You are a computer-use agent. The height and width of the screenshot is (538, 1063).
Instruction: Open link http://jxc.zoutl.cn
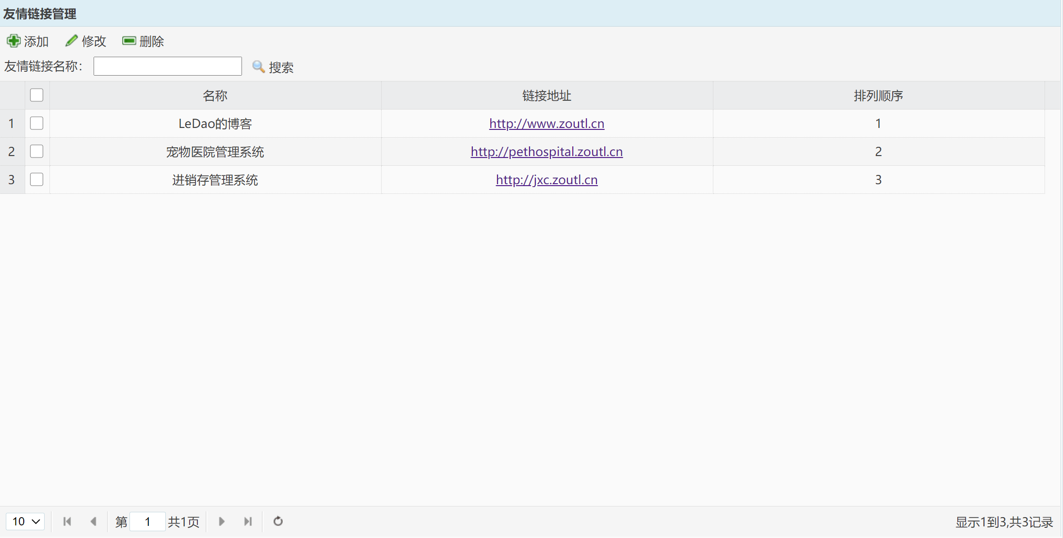pos(547,180)
